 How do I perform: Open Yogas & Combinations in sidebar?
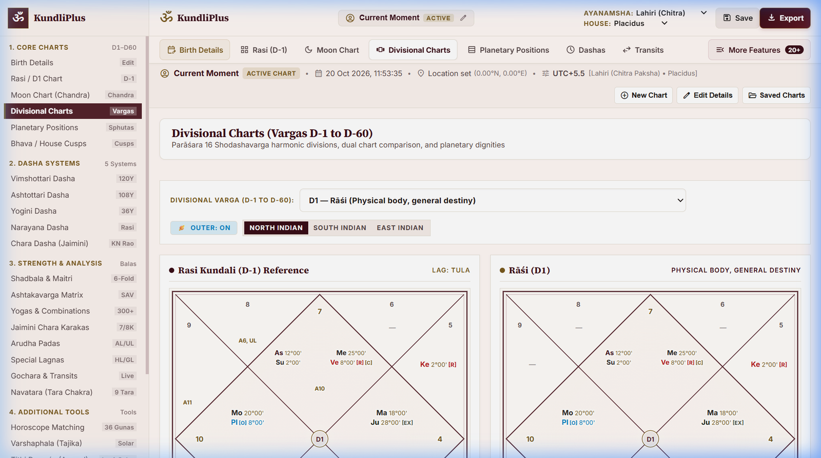click(x=73, y=311)
